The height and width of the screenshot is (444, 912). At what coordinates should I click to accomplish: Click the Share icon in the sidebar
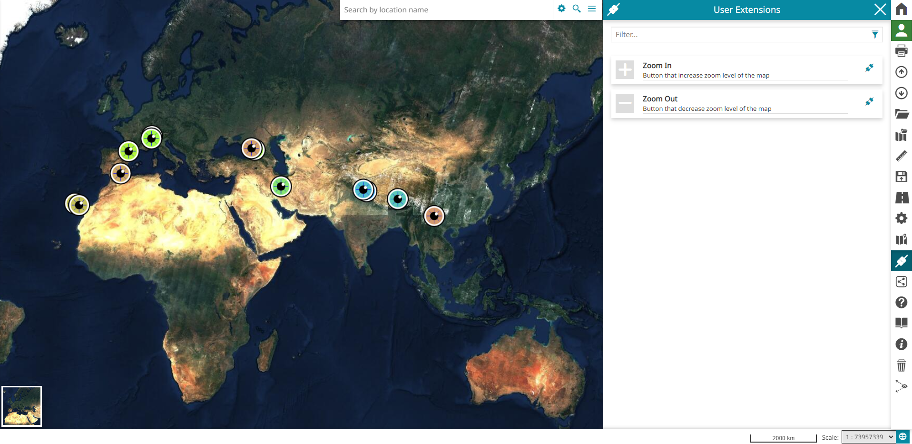(x=901, y=282)
